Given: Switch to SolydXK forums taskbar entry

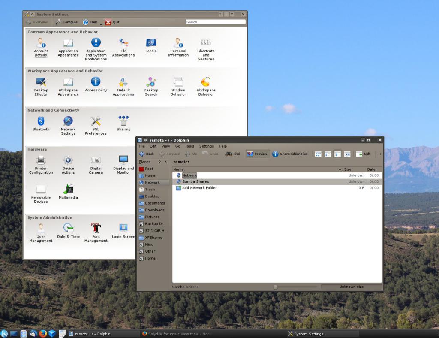Looking at the screenshot, I should coord(176,334).
